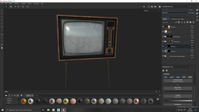Open the baked lighting/iray palette icon
Viewport: 199px width, 112px height.
point(2,35)
